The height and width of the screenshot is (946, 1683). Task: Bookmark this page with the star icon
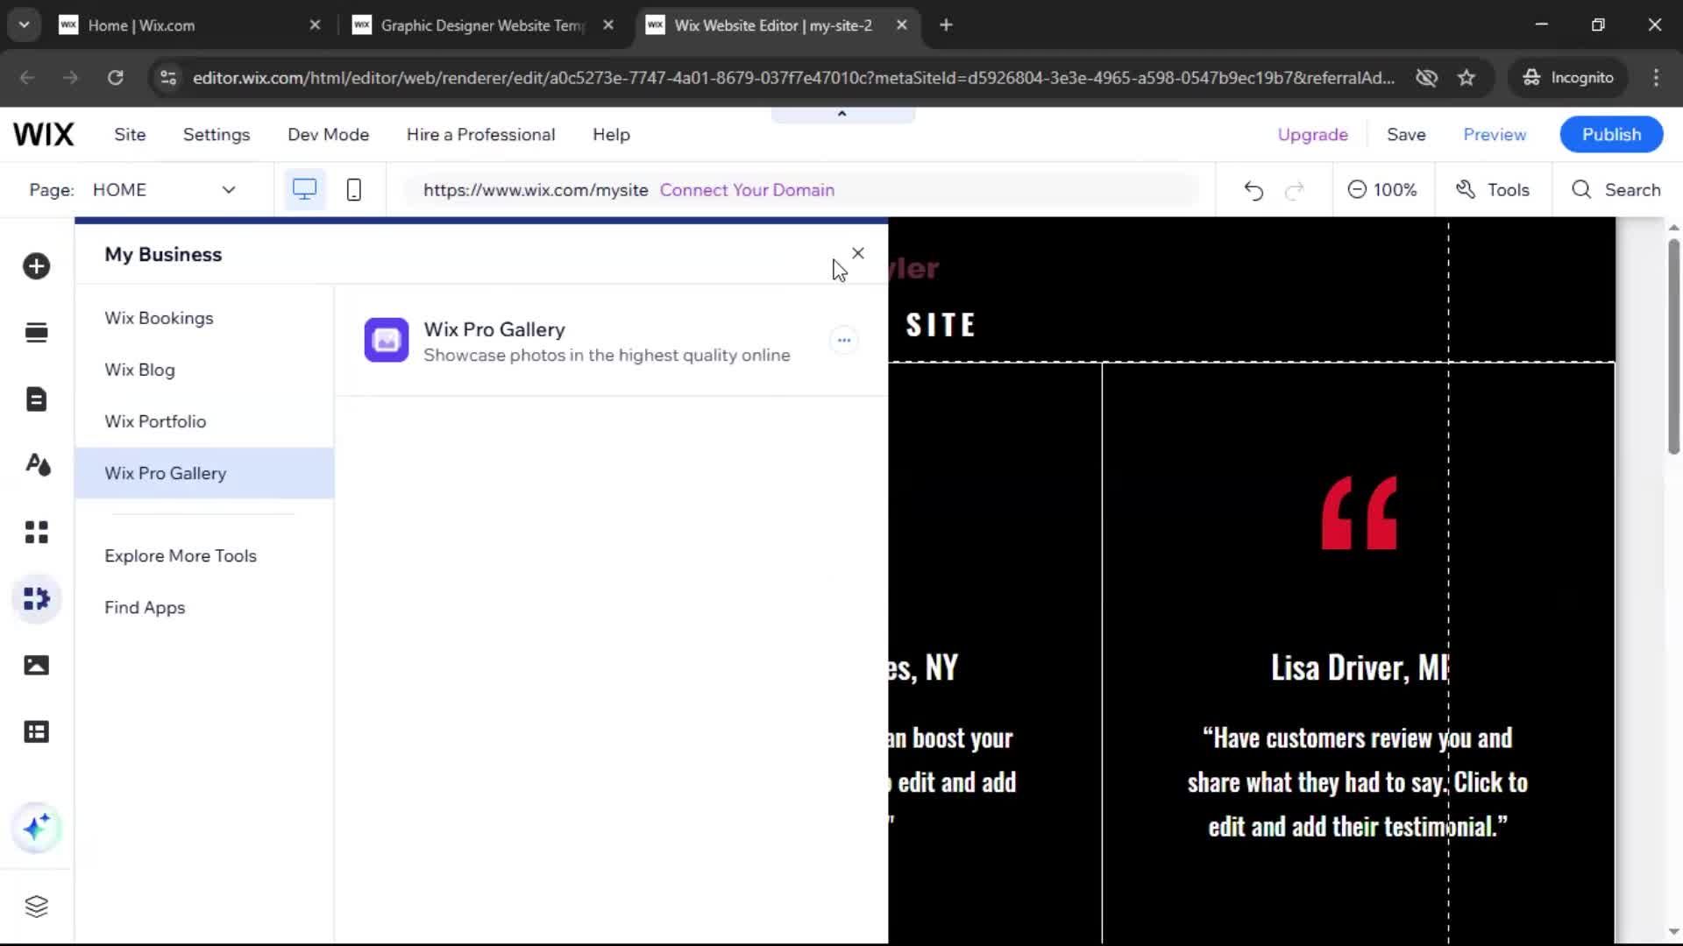(1466, 78)
